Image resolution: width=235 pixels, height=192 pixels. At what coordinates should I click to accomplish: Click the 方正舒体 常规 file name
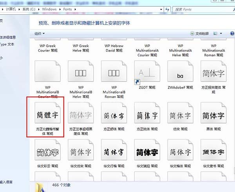114,129
